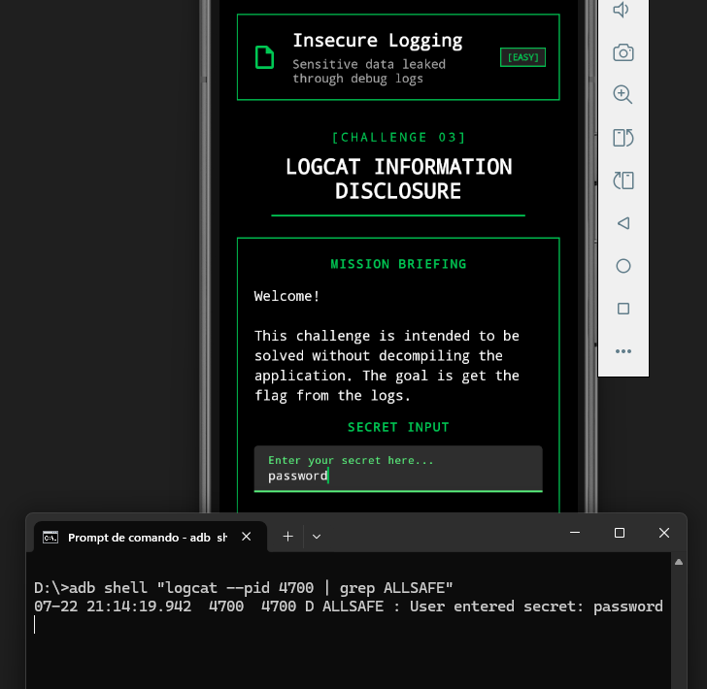Minimize the terminal window
This screenshot has width=707, height=689.
point(575,533)
